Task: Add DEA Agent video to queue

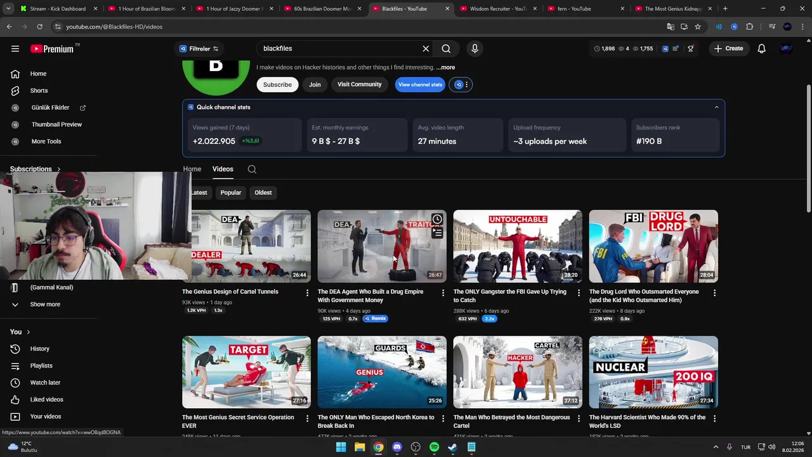Action: click(x=437, y=233)
